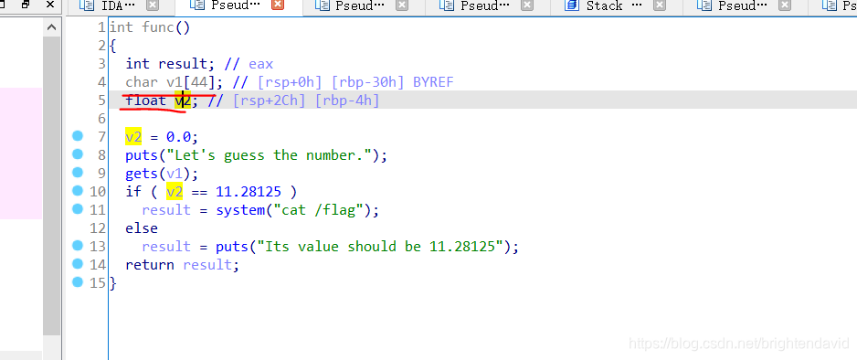Close the left side panel with X
Image resolution: width=857 pixels, height=360 pixels.
pos(50,5)
